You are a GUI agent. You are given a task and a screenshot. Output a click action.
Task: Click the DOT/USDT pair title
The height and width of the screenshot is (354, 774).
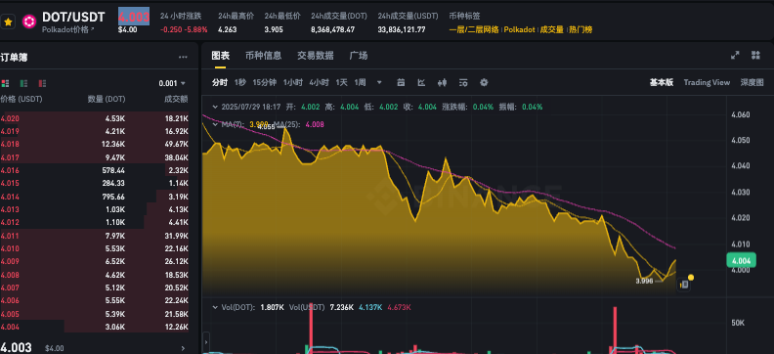(x=73, y=18)
